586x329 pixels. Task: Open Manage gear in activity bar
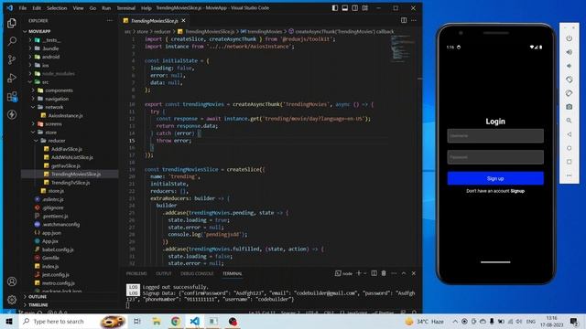point(12,300)
